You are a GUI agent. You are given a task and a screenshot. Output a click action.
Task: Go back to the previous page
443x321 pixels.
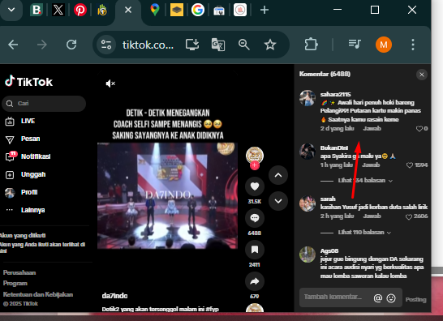tap(13, 45)
